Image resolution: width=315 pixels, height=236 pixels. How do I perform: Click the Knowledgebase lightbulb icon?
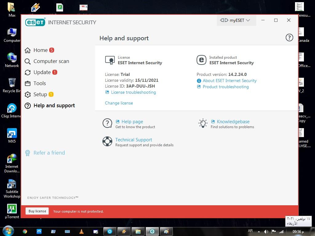[203, 123]
